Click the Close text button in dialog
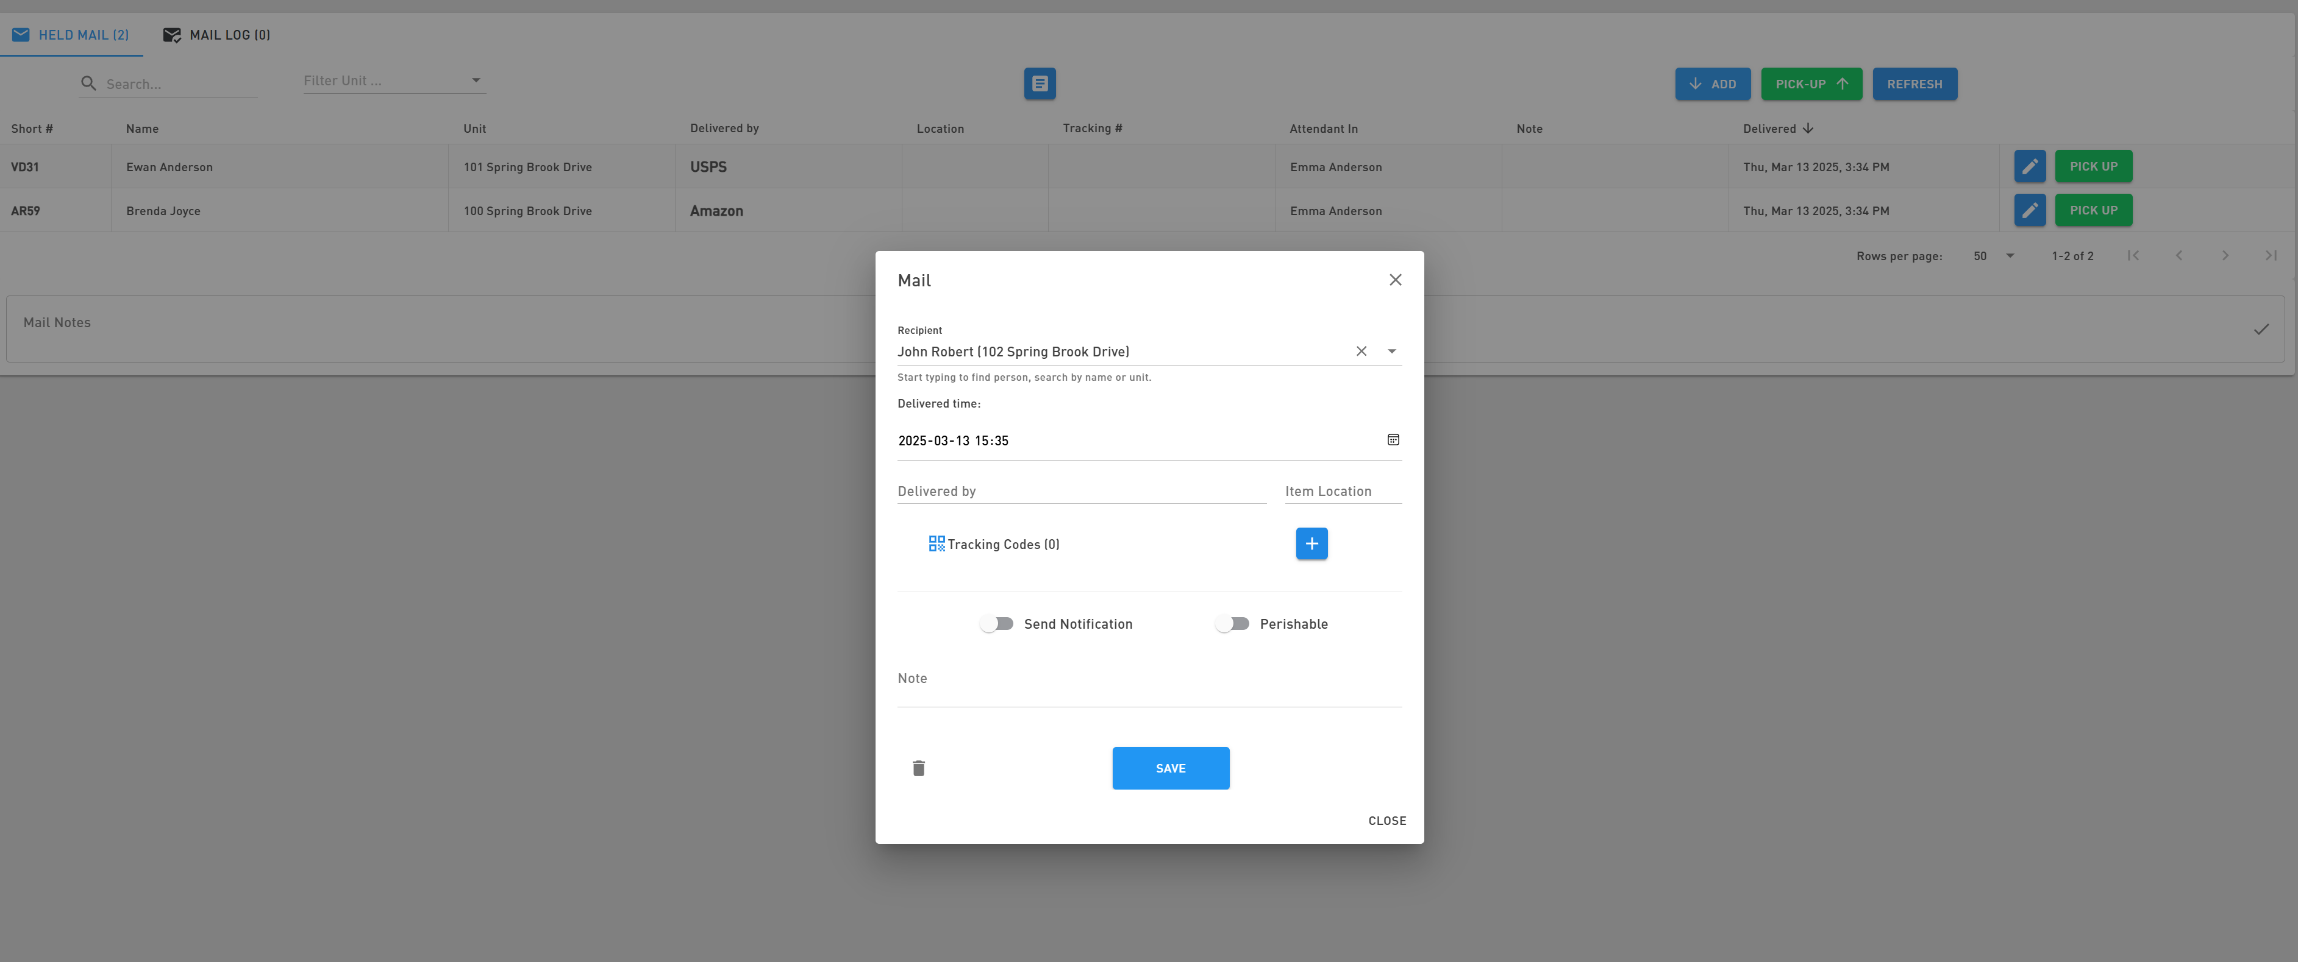This screenshot has height=962, width=2298. point(1386,821)
